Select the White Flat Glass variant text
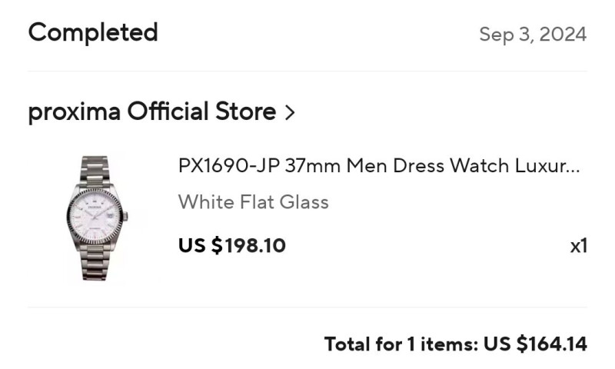The image size is (615, 369). click(254, 202)
